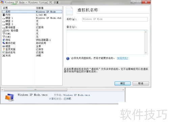Select the 登录凭据 settings row
The height and width of the screenshot is (127, 169).
32,49
